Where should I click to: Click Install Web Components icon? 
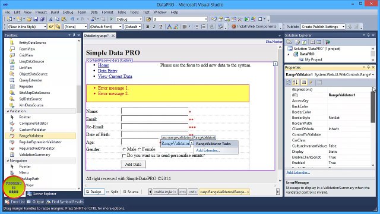[234, 26]
